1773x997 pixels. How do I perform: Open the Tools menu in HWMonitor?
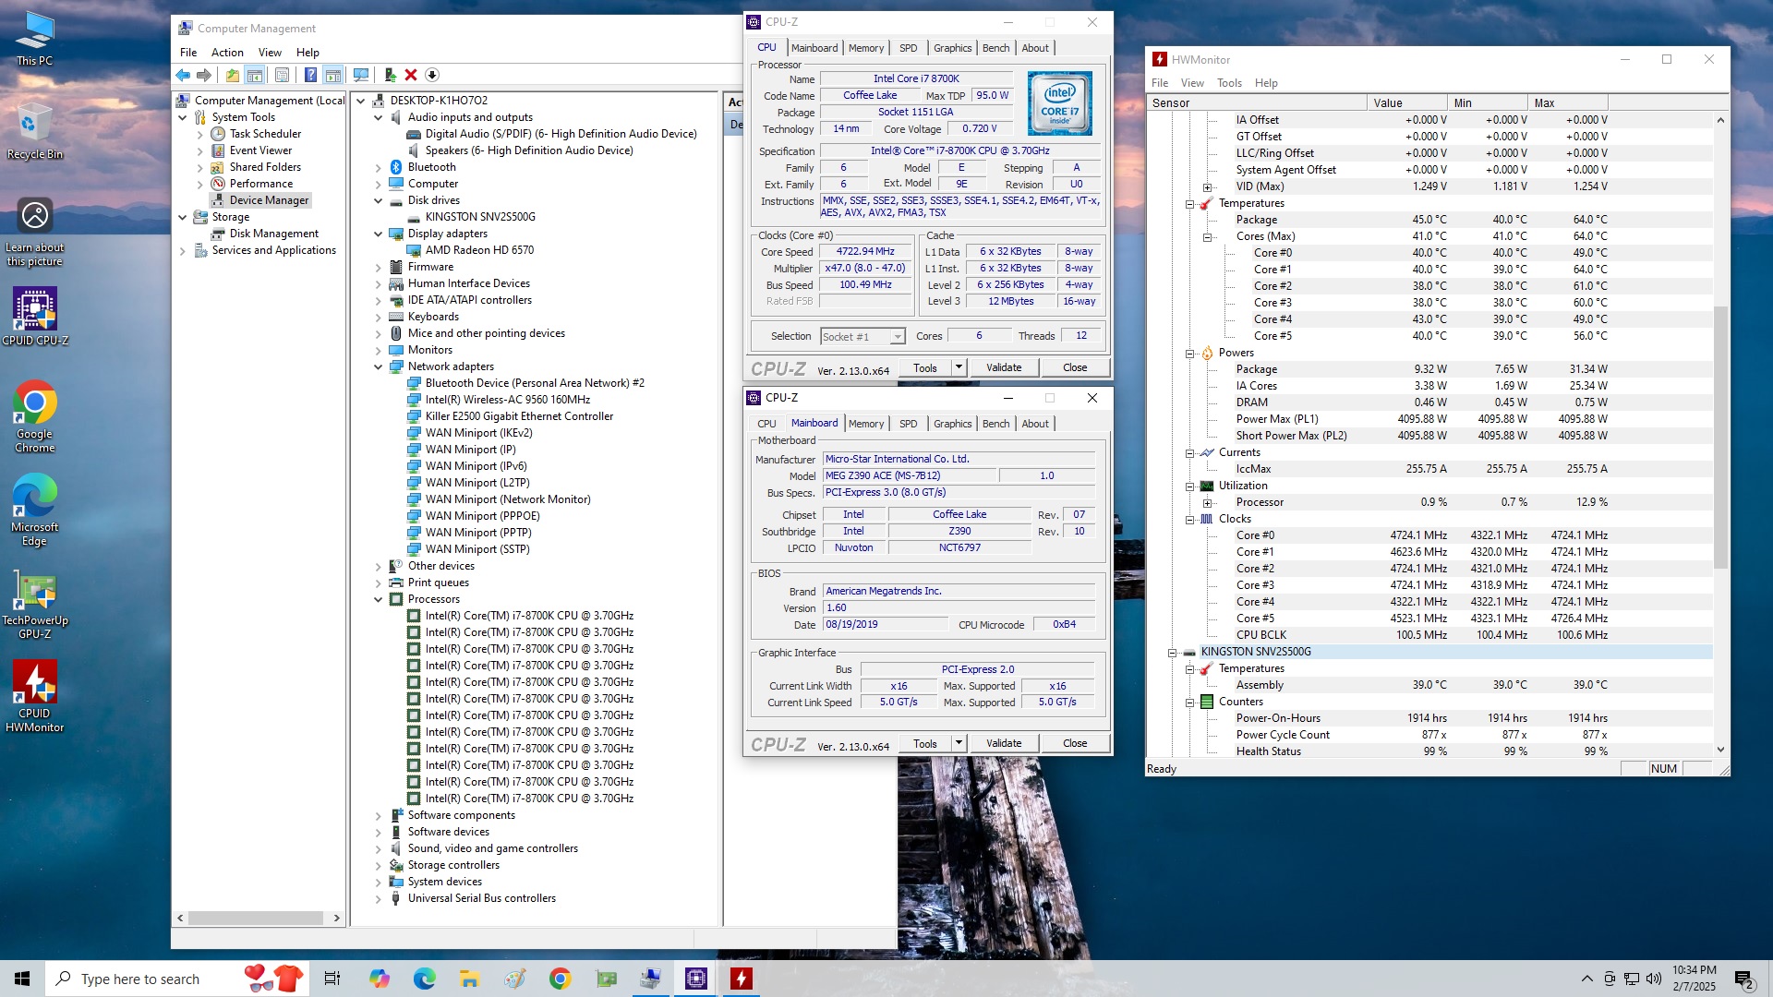1229,83
